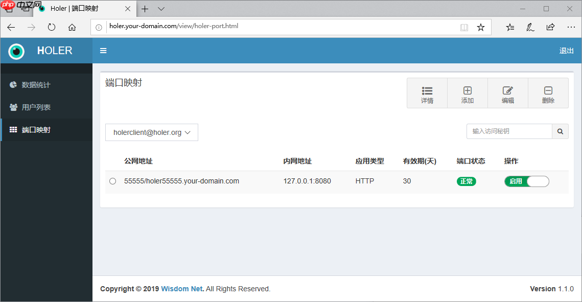Image resolution: width=582 pixels, height=302 pixels.
Task: Click the 删除 (delete) icon
Action: [548, 92]
